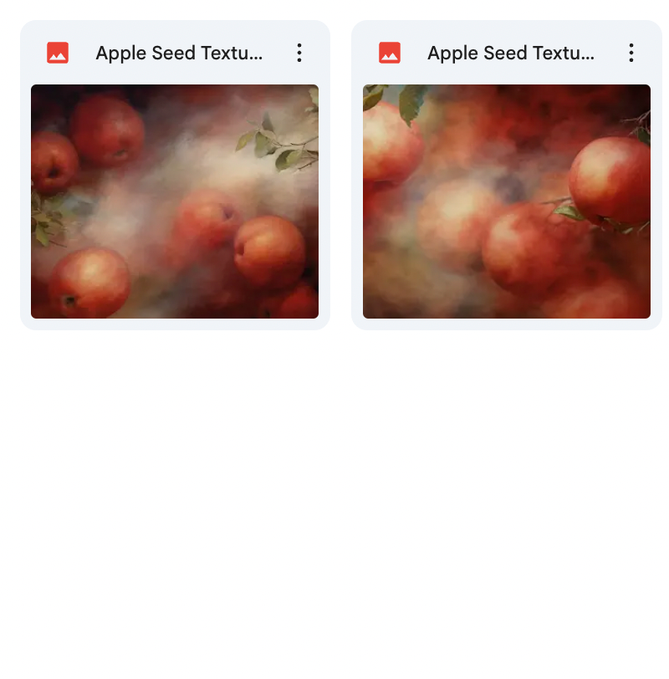Open more options for second Apple Seed file
669x679 pixels.
pyautogui.click(x=631, y=53)
